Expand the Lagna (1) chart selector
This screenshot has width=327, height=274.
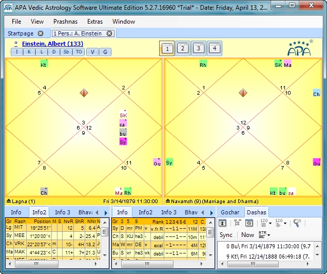(9, 201)
